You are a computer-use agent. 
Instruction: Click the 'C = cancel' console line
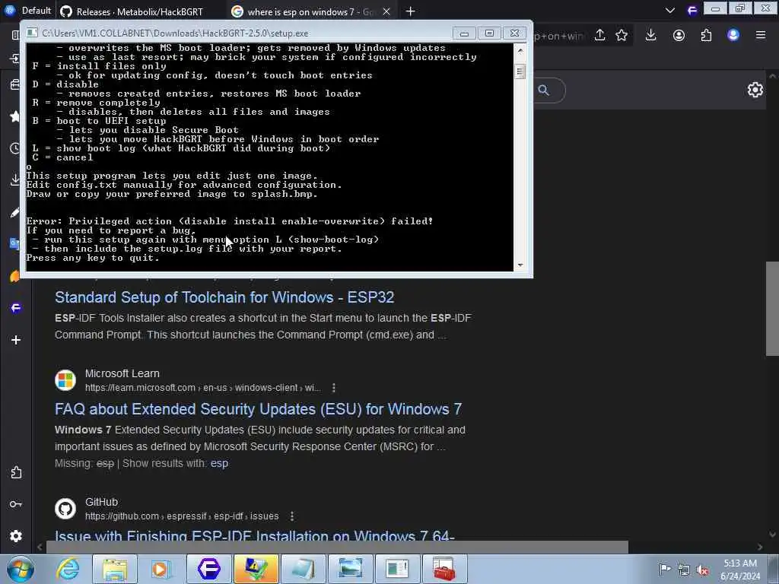pyautogui.click(x=62, y=157)
